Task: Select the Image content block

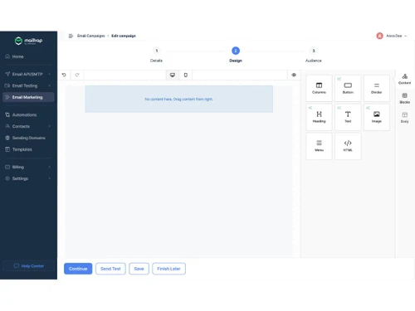Action: tap(377, 117)
